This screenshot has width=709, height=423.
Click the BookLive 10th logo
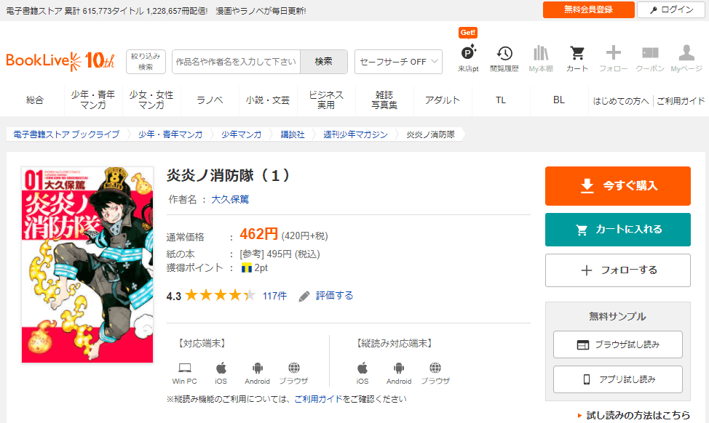pos(60,61)
